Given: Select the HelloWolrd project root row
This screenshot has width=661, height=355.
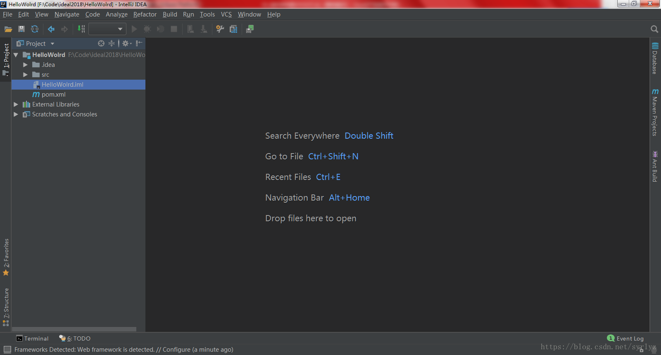Looking at the screenshot, I should click(78, 55).
